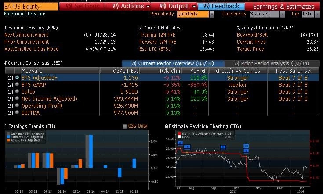
Task: Click the EA US Equity security field
Action: (x=31, y=7)
